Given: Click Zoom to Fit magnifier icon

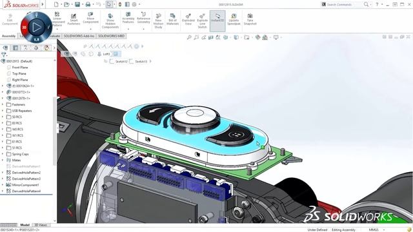Looking at the screenshot, I should (x=189, y=37).
